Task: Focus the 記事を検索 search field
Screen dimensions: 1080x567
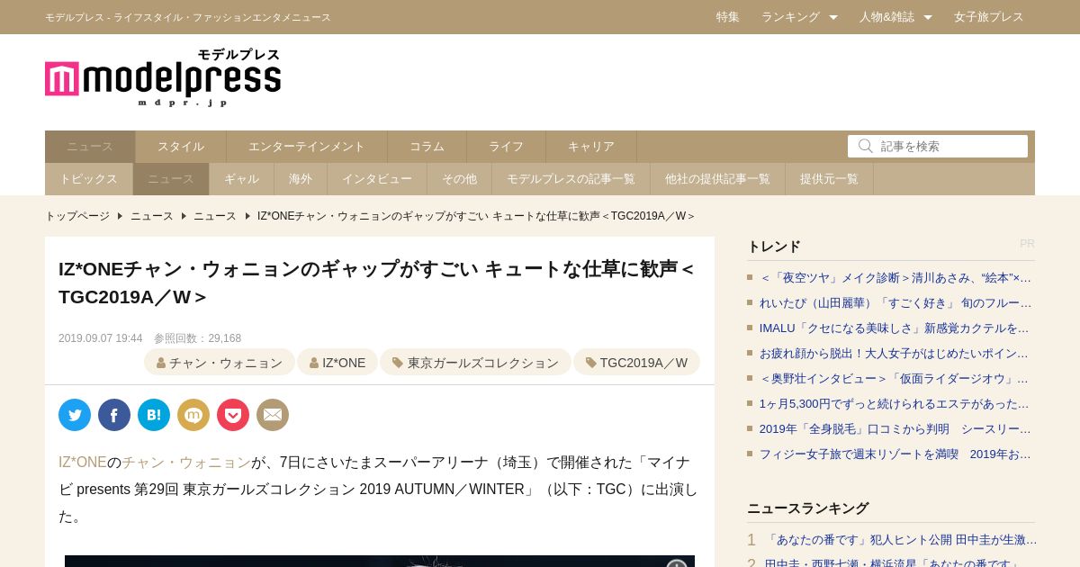Action: pos(938,146)
